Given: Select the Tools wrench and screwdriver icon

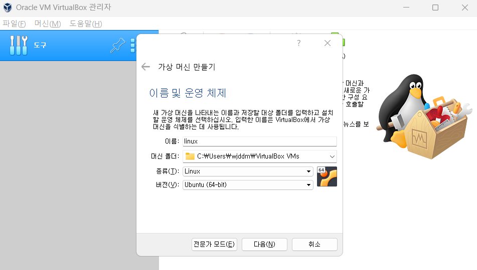Looking at the screenshot, I should (19, 45).
